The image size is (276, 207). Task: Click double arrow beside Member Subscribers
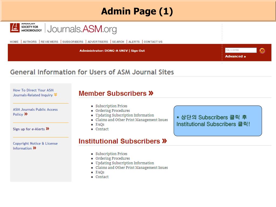pos(151,93)
